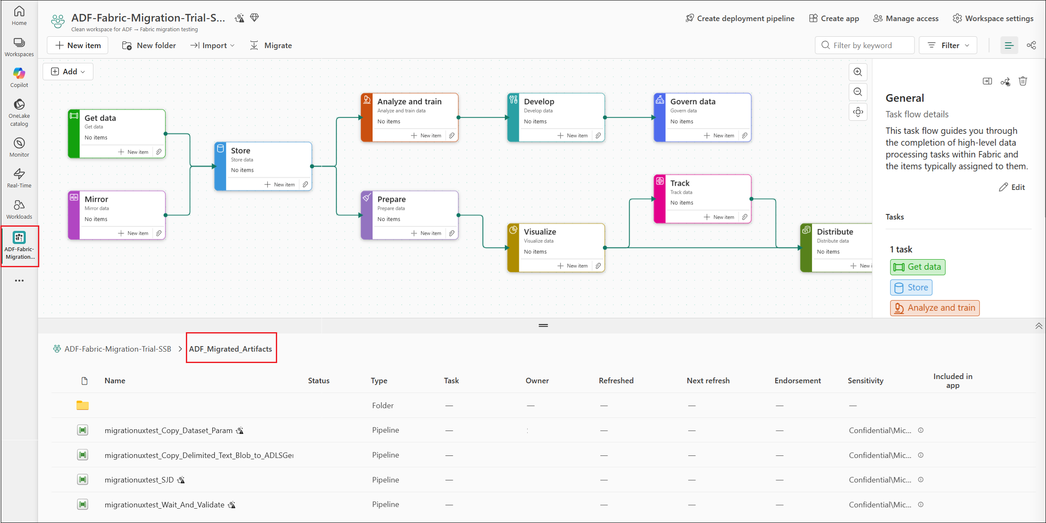
Task: Select the Analyze and train task tag
Action: point(934,308)
